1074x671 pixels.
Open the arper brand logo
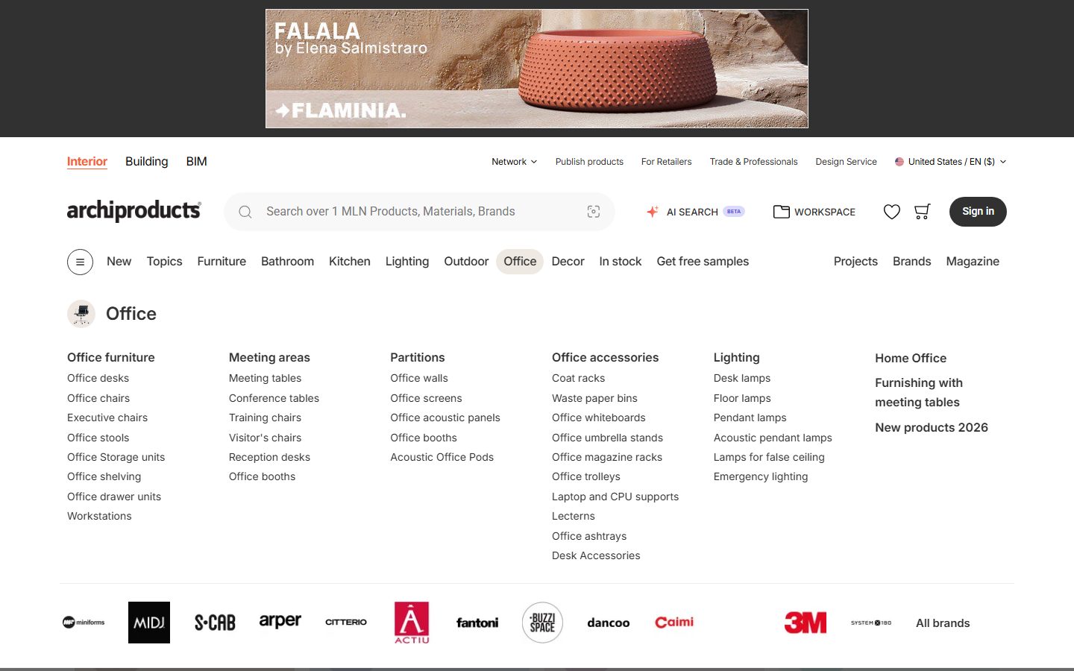point(280,621)
